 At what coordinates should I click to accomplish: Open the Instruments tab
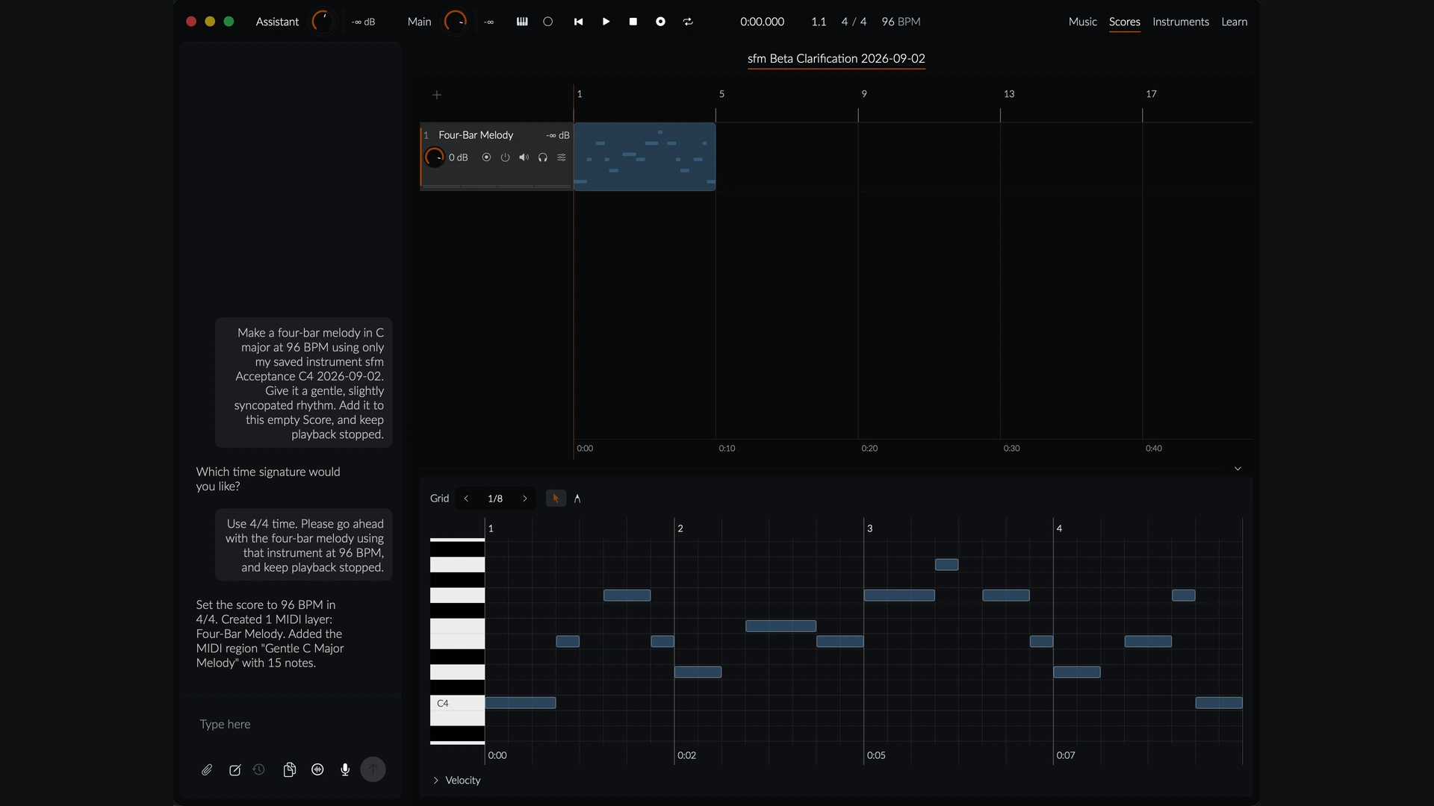(x=1180, y=22)
